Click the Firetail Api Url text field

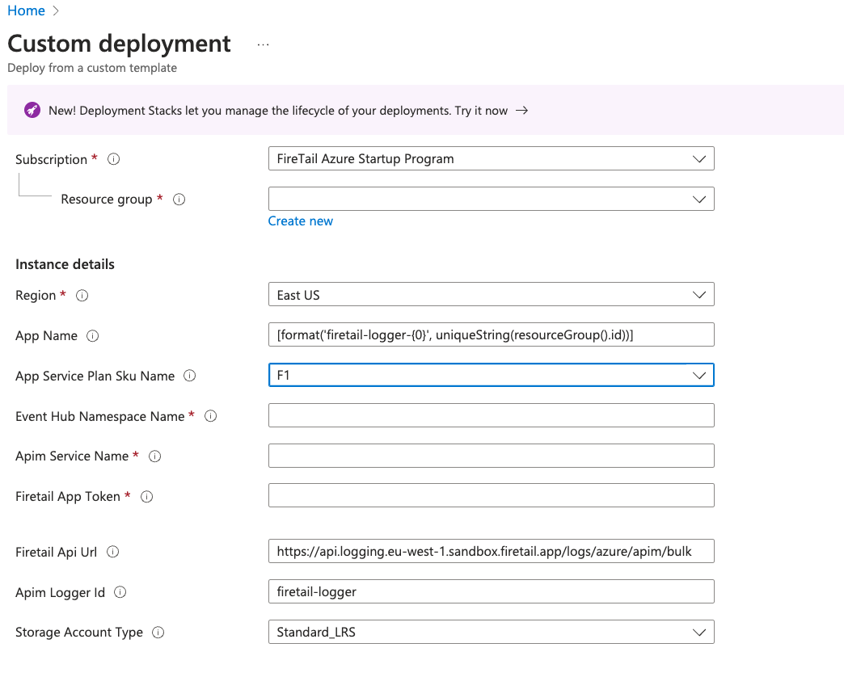[491, 552]
